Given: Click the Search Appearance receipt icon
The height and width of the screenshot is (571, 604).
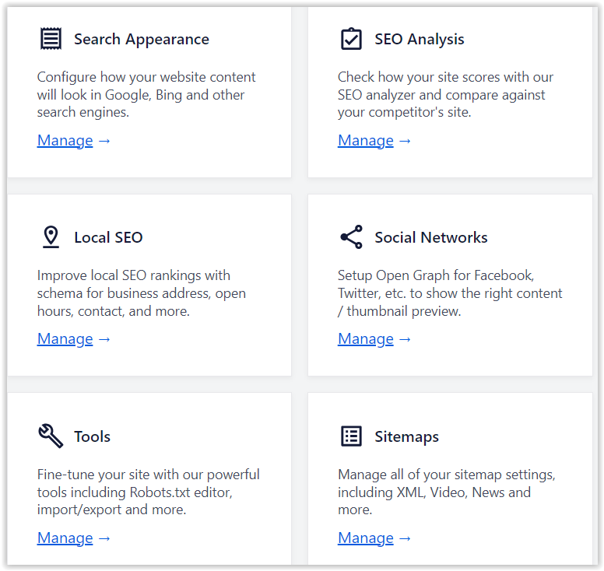Looking at the screenshot, I should pos(51,38).
